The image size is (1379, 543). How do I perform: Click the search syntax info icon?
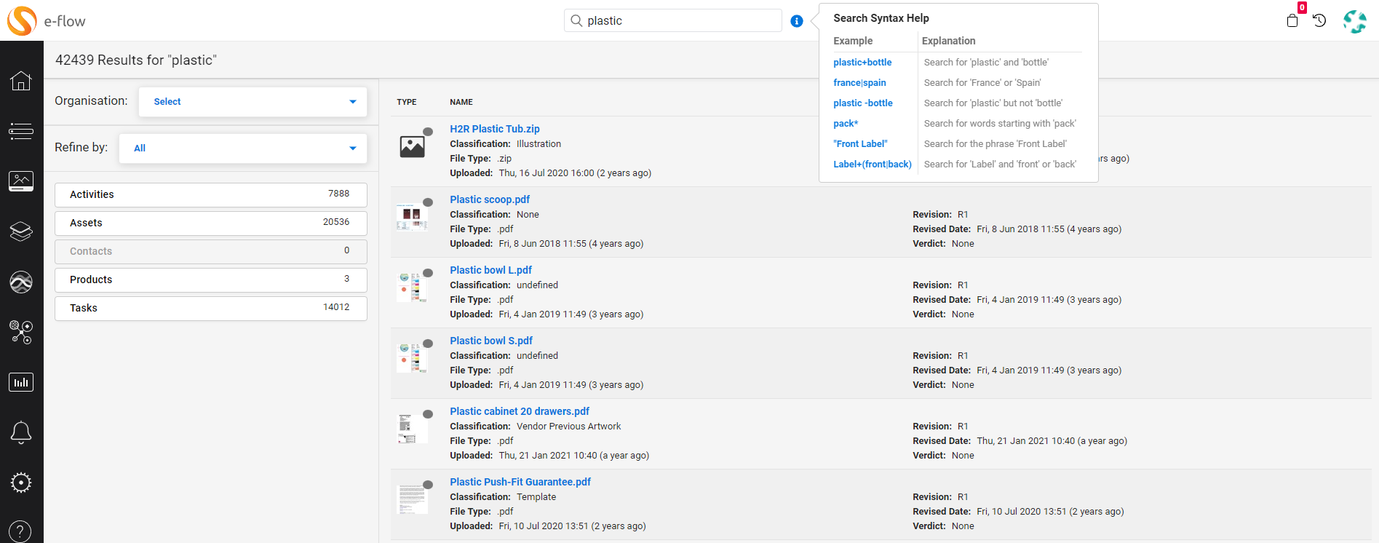pyautogui.click(x=797, y=21)
